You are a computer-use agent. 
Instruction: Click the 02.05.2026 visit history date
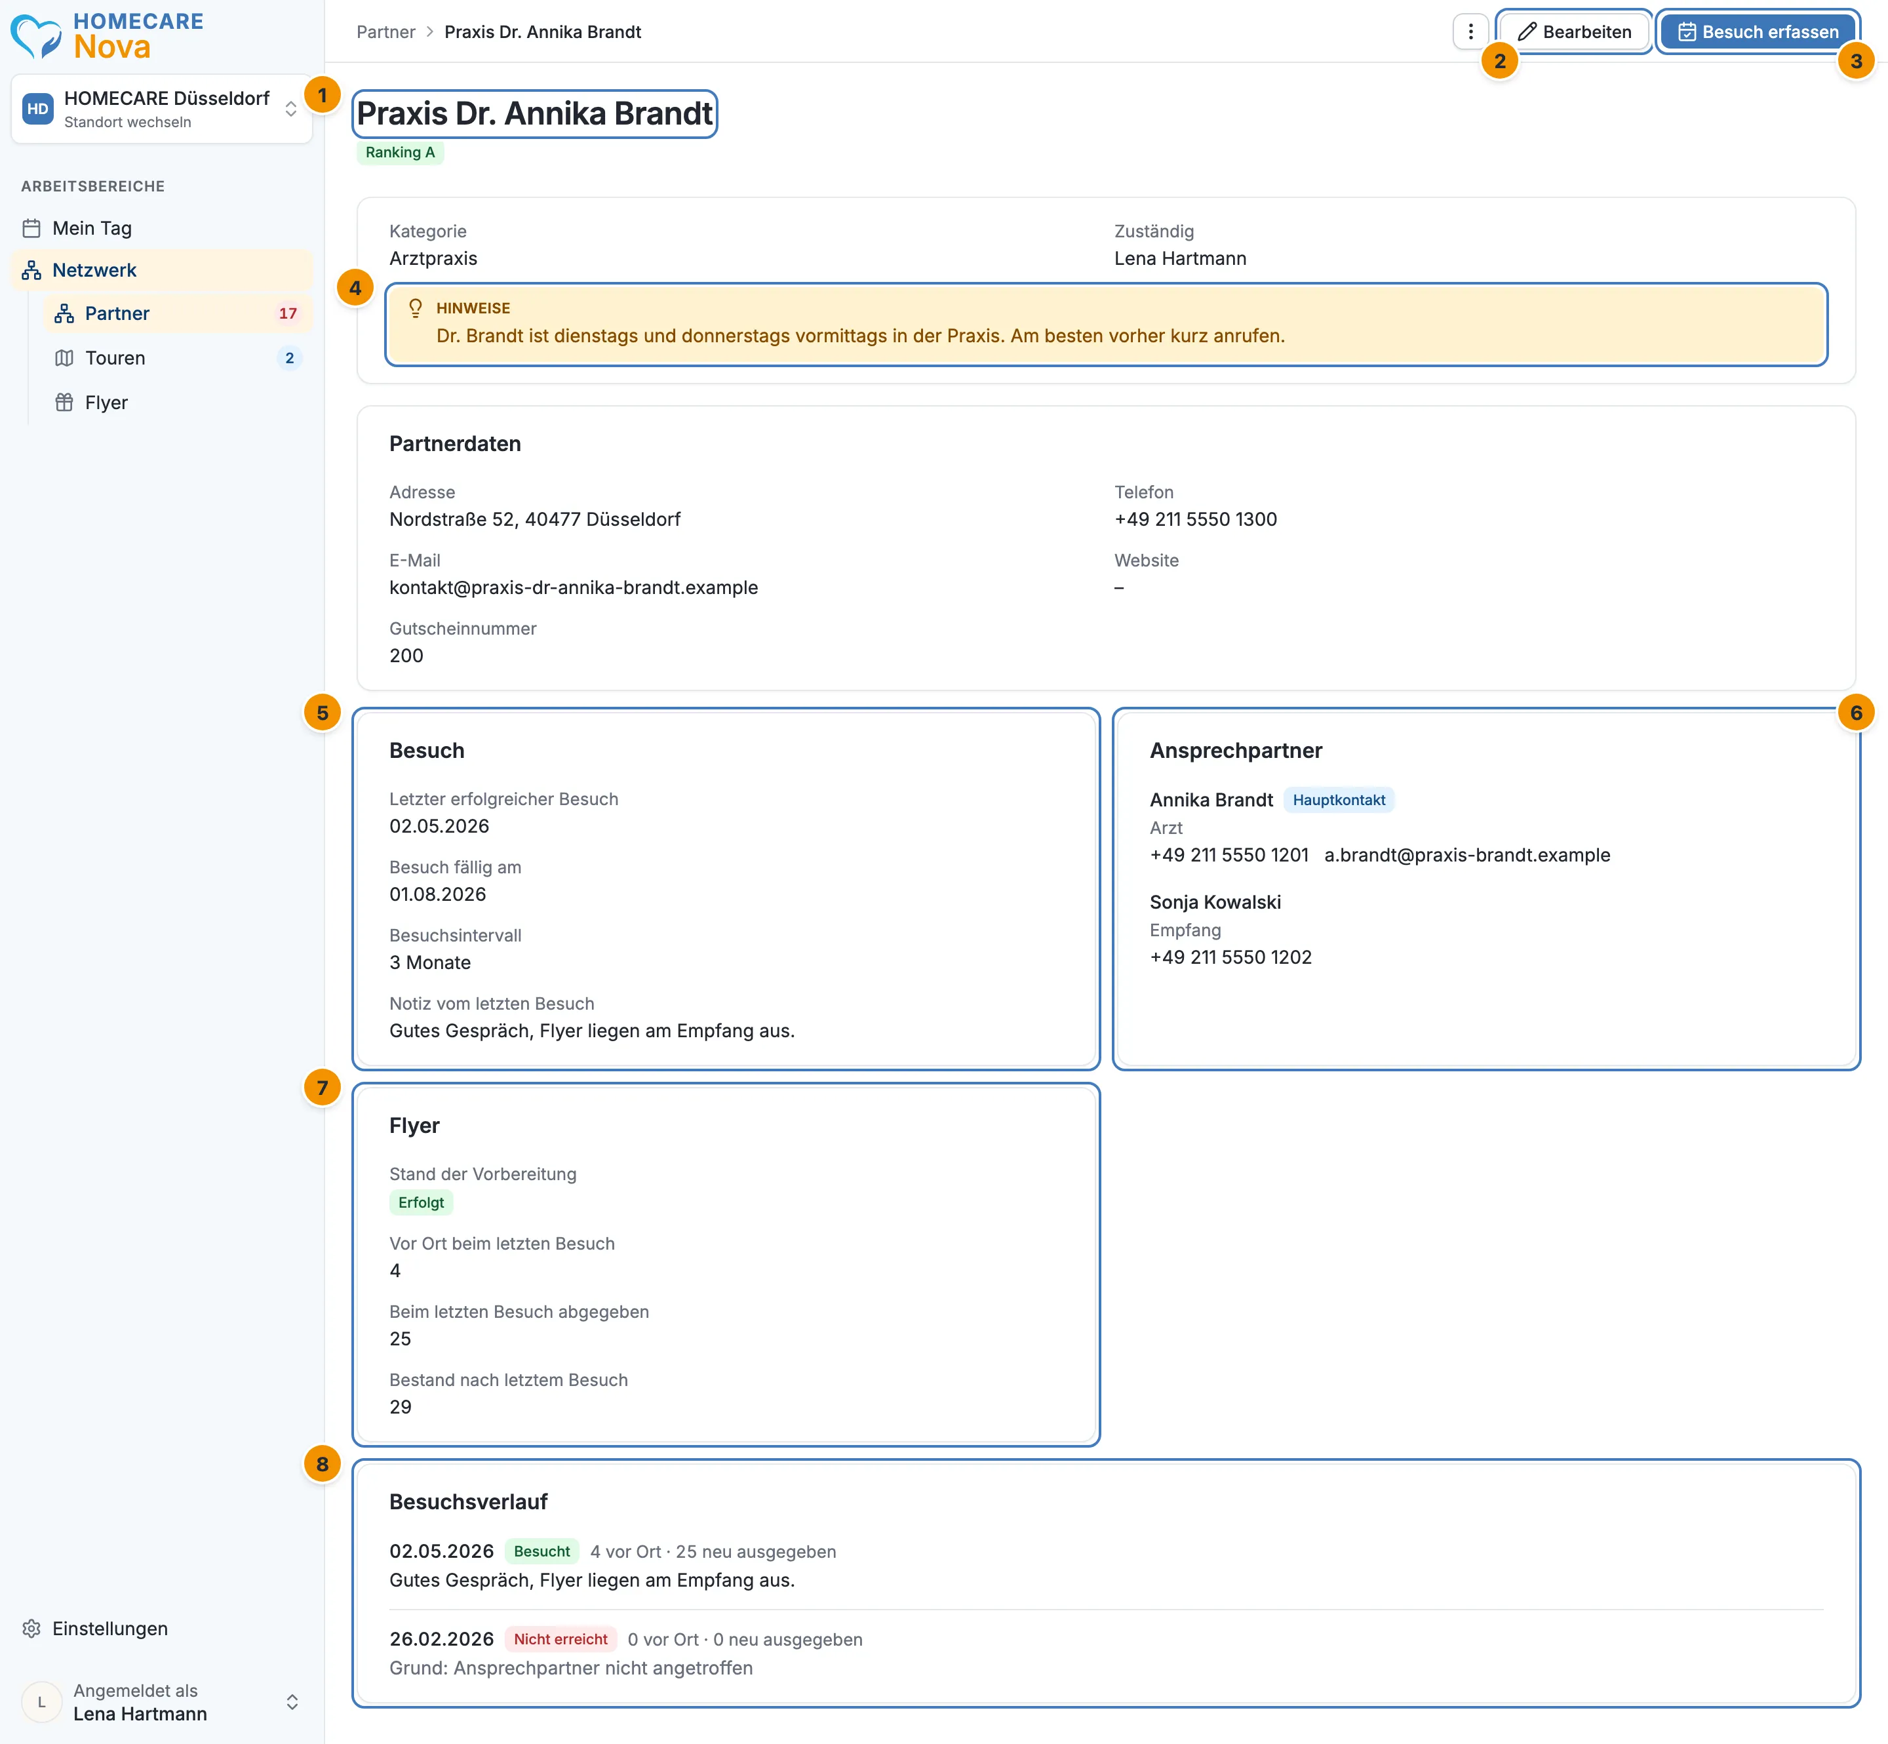click(x=442, y=1551)
